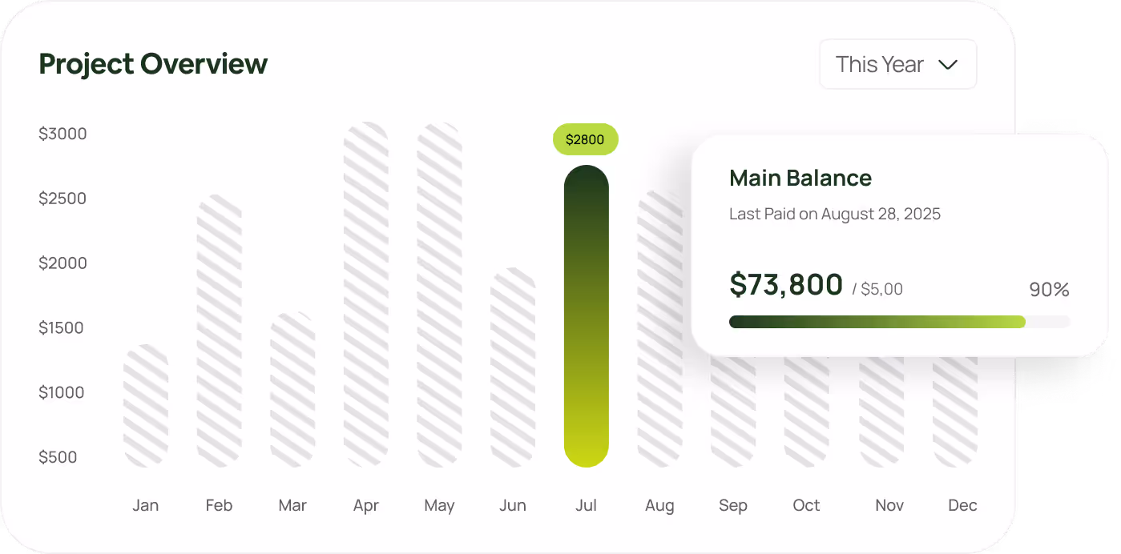Click the 90% percentage label
The width and height of the screenshot is (1121, 554).
pyautogui.click(x=1048, y=289)
